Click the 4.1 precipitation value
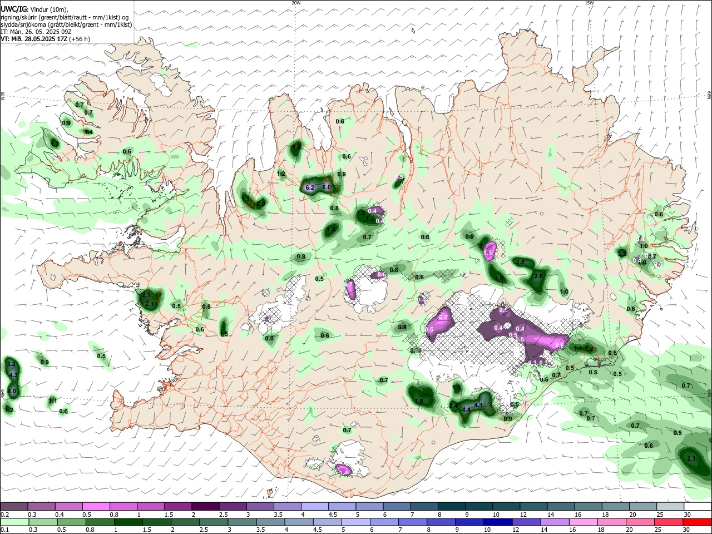Screen dimensions: 712x534 (x=478, y=405)
